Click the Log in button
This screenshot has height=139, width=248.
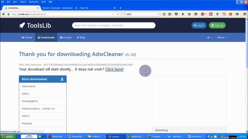click(199, 25)
